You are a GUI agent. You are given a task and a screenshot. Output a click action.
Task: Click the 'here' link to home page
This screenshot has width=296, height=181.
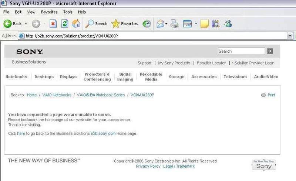click(x=21, y=134)
